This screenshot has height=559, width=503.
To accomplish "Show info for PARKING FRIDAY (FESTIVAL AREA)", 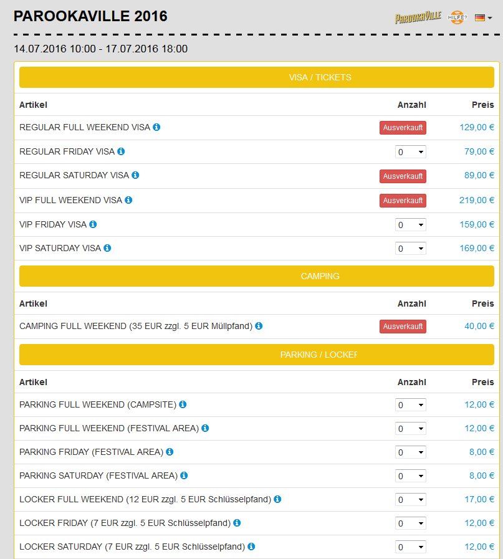I will click(x=170, y=452).
